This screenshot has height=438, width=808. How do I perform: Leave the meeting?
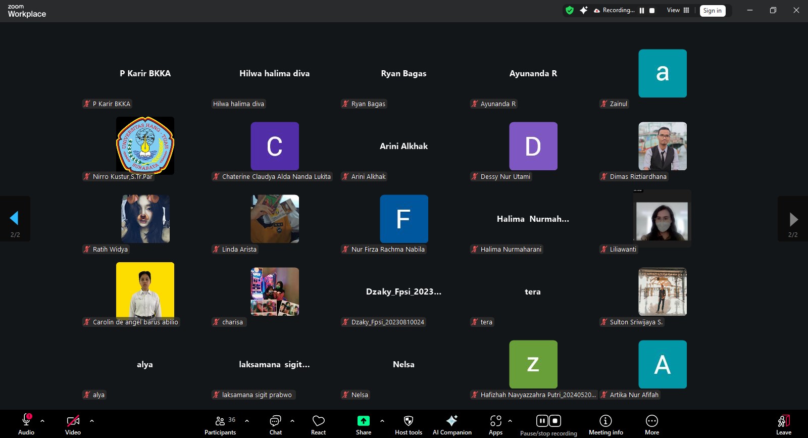tap(783, 425)
